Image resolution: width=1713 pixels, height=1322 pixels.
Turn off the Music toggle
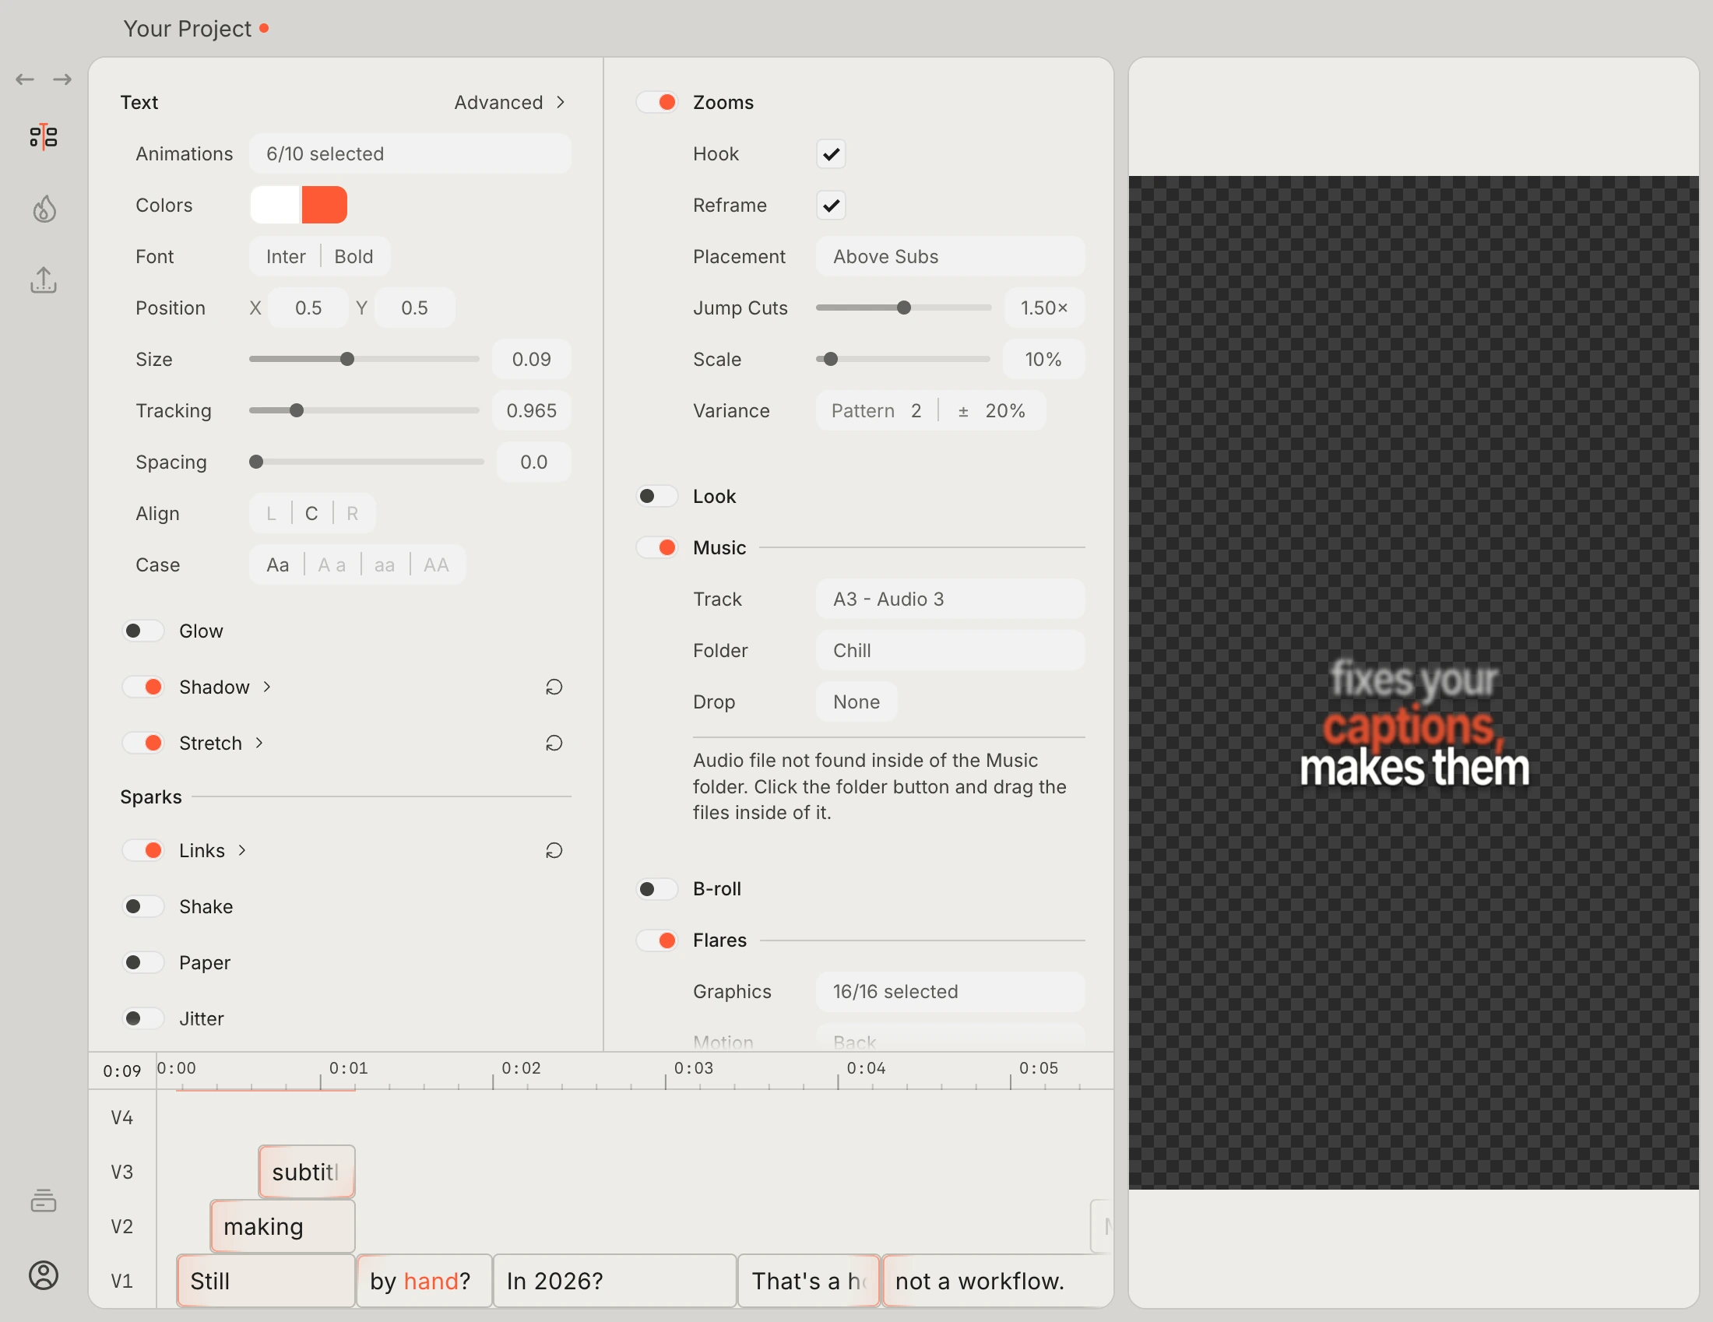click(657, 547)
